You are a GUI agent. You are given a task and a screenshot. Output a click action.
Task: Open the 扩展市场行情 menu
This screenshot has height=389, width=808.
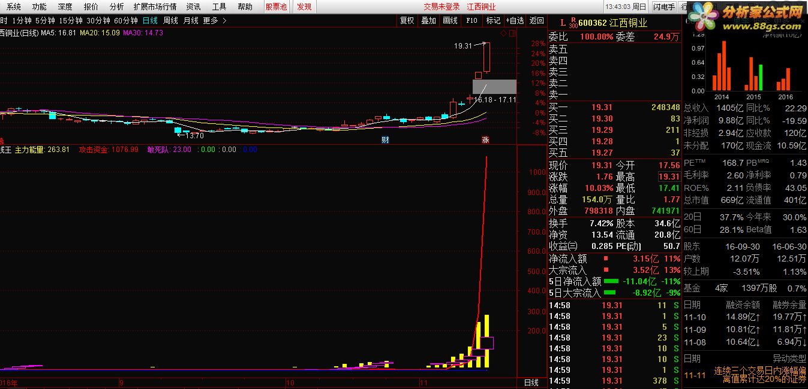click(x=155, y=7)
